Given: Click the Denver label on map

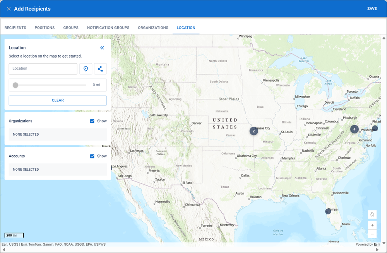Looking at the screenshot, I should (x=197, y=123).
